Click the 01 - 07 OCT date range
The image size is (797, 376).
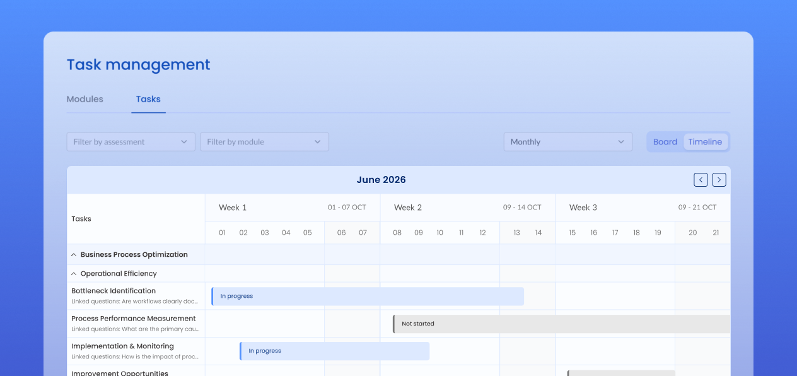tap(347, 208)
